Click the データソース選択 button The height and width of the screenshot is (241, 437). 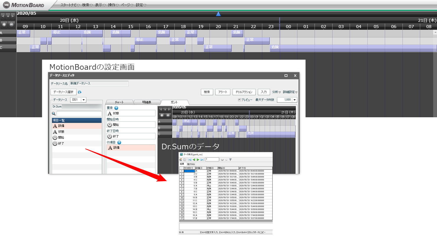(63, 92)
